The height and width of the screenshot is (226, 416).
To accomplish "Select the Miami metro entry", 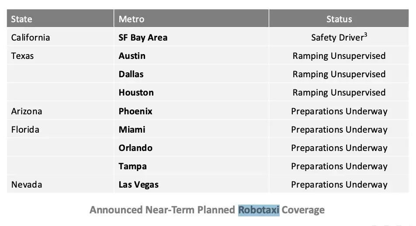I will coord(132,130).
